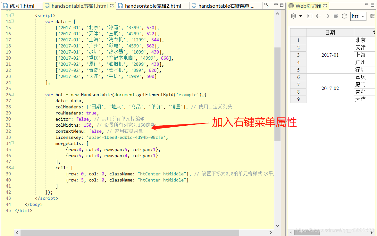Fold the Handsontable block at line 26
Image resolution: width=377 pixels, height=236 pixels.
pyautogui.click(x=13, y=94)
